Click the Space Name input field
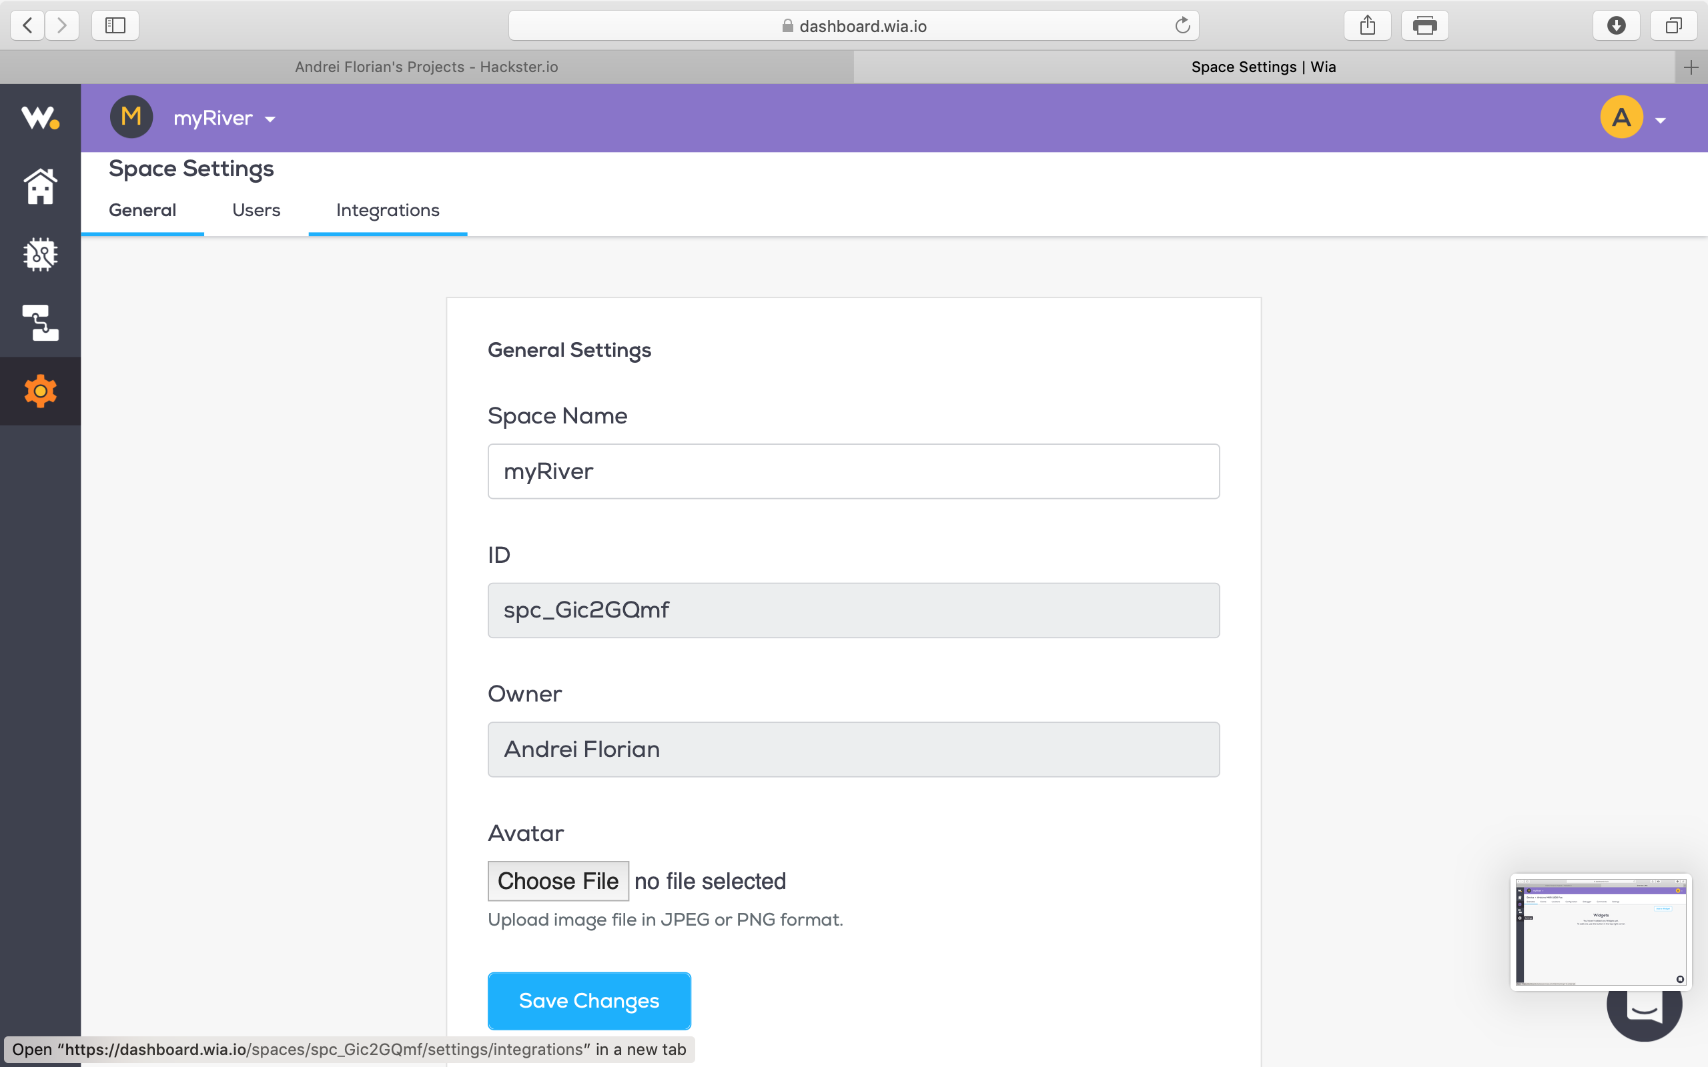 point(853,471)
